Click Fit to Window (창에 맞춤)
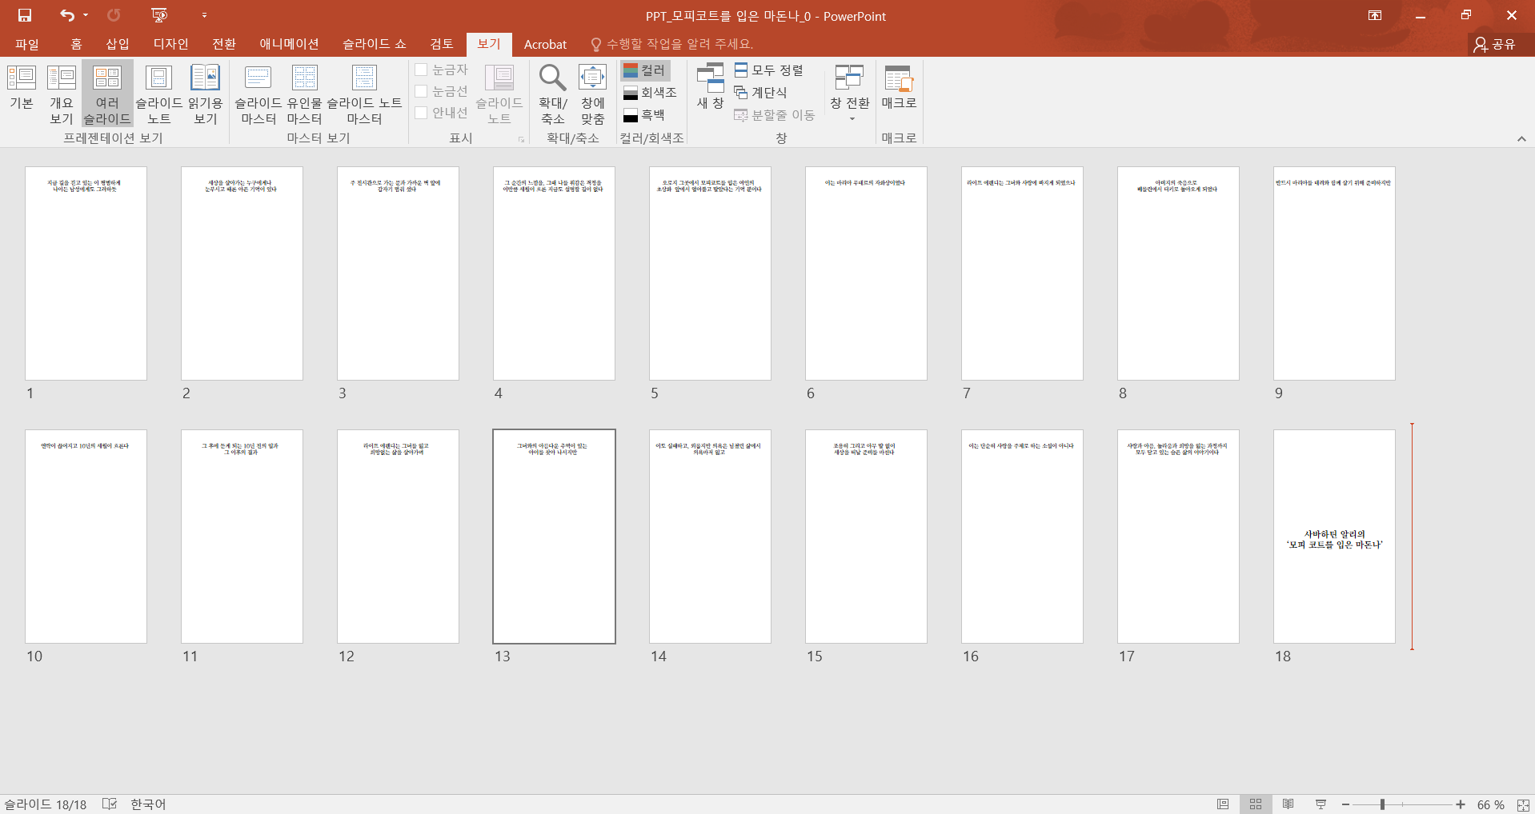Image resolution: width=1535 pixels, height=814 pixels. 593,95
